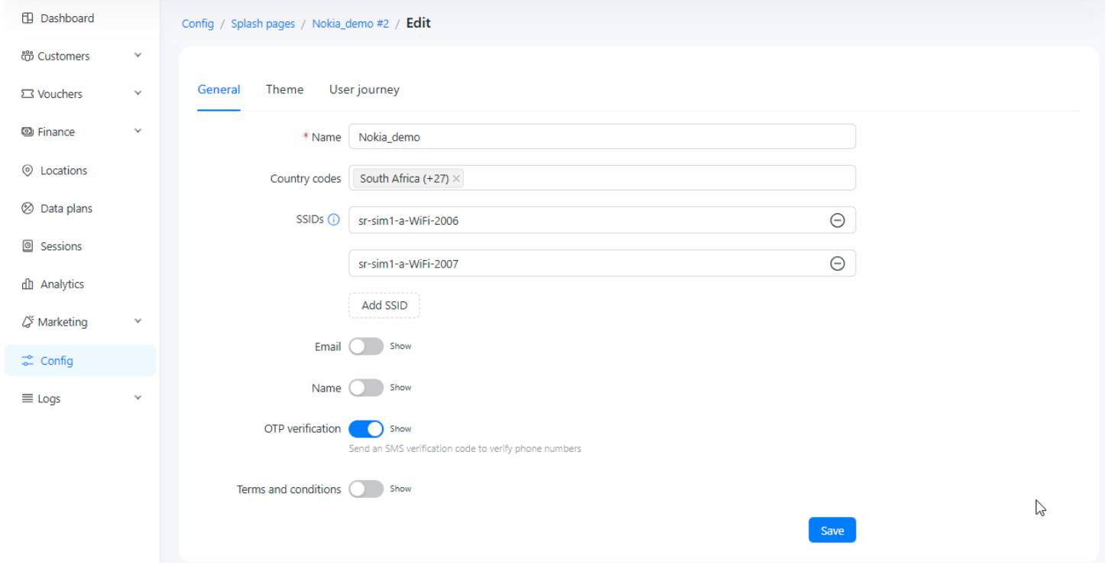The width and height of the screenshot is (1108, 572).
Task: Click the Dashboard icon in sidebar
Action: coord(28,18)
